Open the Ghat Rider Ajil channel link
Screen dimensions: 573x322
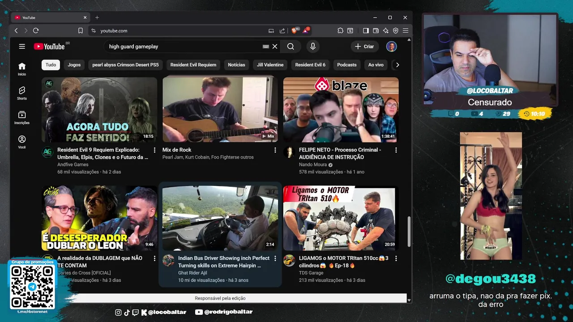(x=192, y=273)
